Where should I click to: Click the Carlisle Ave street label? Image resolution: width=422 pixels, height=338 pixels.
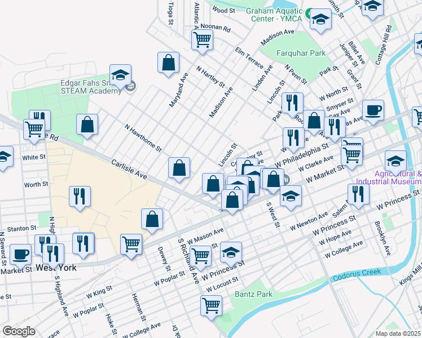coord(129,169)
